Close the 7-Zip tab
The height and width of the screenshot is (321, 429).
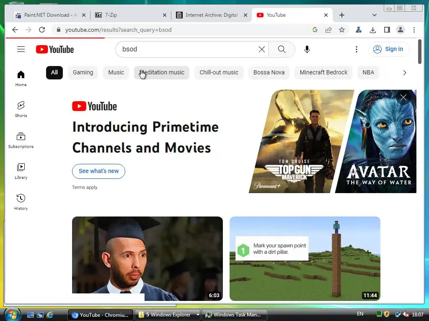(164, 15)
